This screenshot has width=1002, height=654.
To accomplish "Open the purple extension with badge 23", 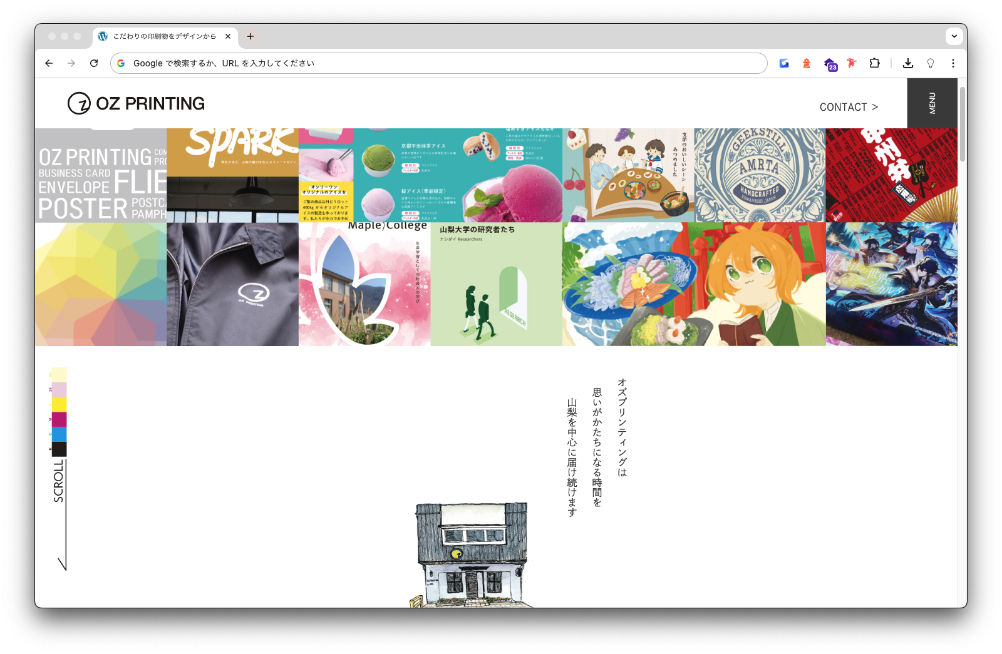I will tap(830, 64).
